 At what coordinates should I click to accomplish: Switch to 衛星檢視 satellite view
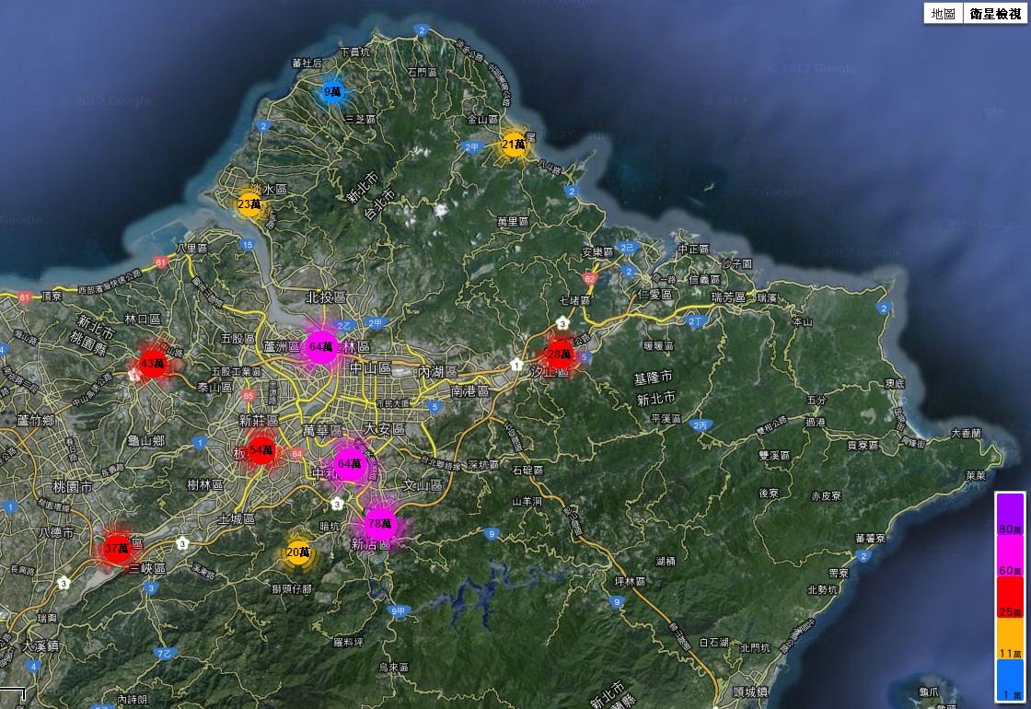coord(994,14)
